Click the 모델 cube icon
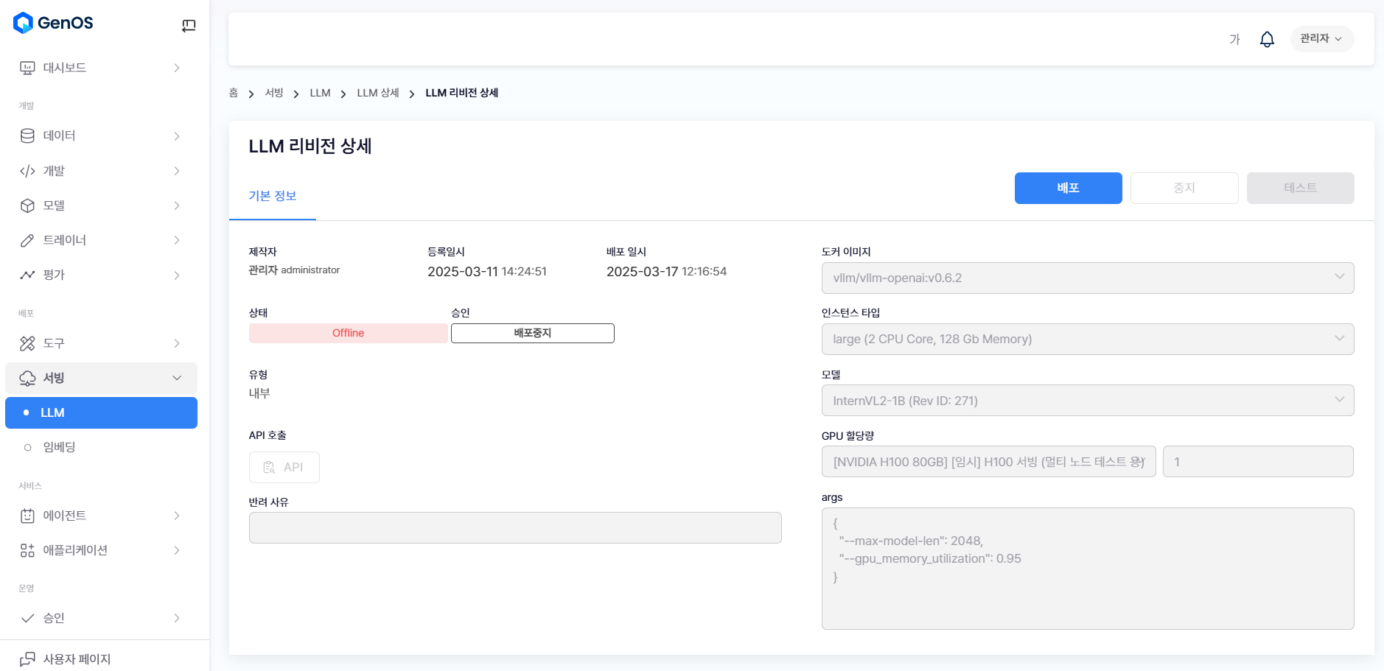Screen dimensions: 1384x671 pos(27,205)
